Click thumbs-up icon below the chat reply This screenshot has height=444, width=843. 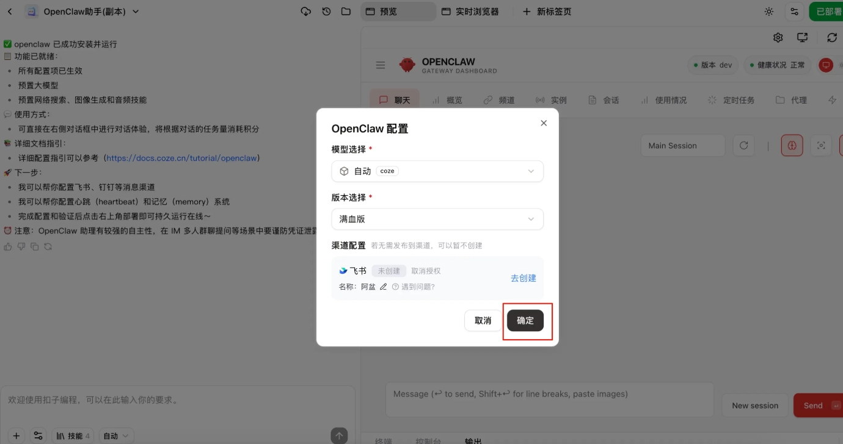(7, 246)
